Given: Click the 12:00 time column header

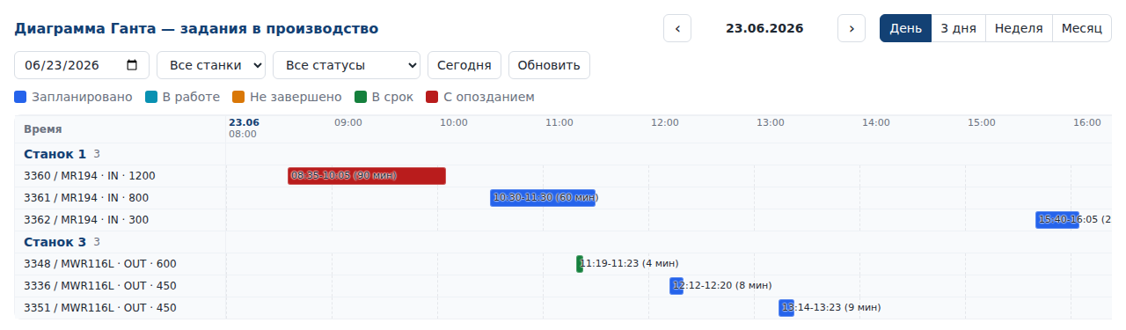Looking at the screenshot, I should point(665,122).
